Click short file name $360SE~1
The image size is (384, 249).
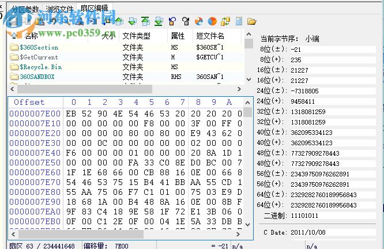coord(210,47)
